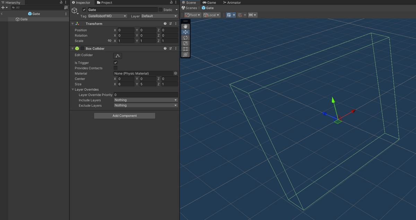The height and width of the screenshot is (220, 416).
Task: Switch to the Project tab
Action: tap(104, 2)
